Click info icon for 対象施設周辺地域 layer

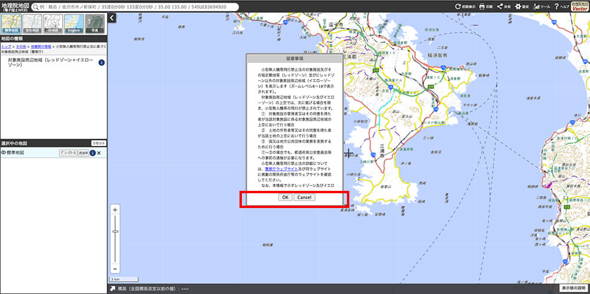pyautogui.click(x=102, y=62)
